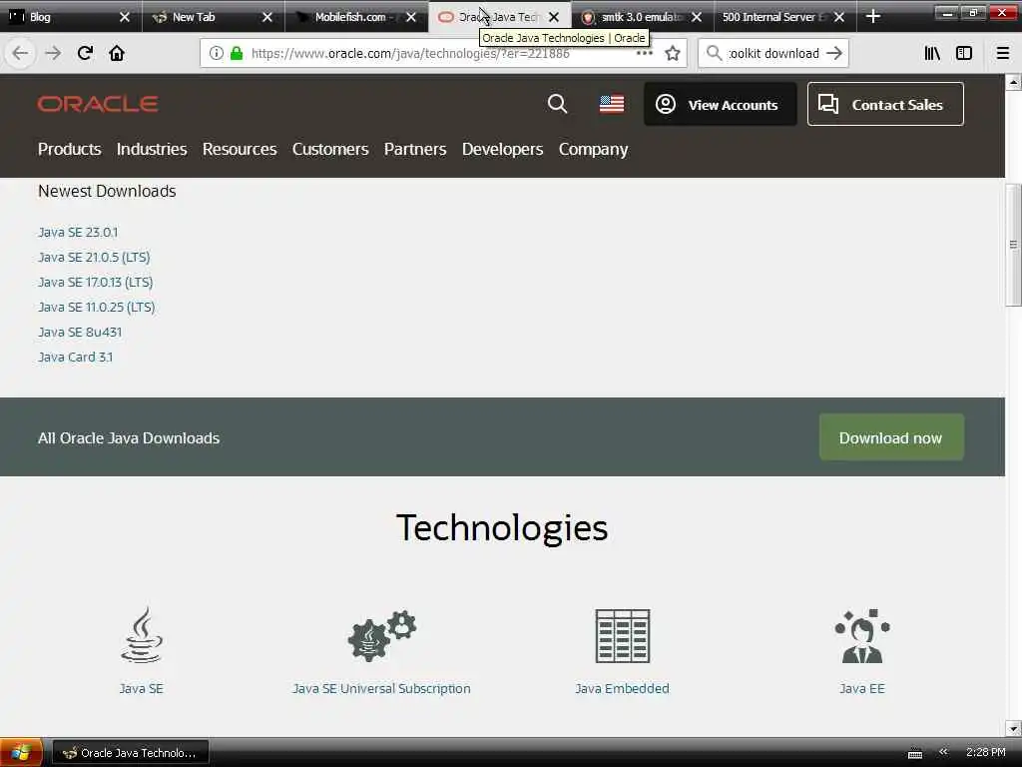Open the Company menu

(x=593, y=150)
